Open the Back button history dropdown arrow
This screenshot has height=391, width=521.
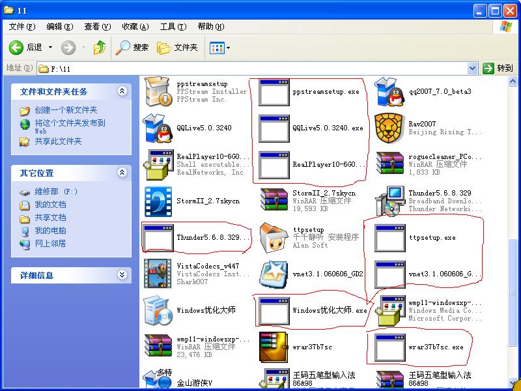(x=51, y=48)
